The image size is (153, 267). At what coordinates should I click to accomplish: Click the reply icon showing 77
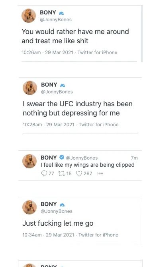point(44,174)
